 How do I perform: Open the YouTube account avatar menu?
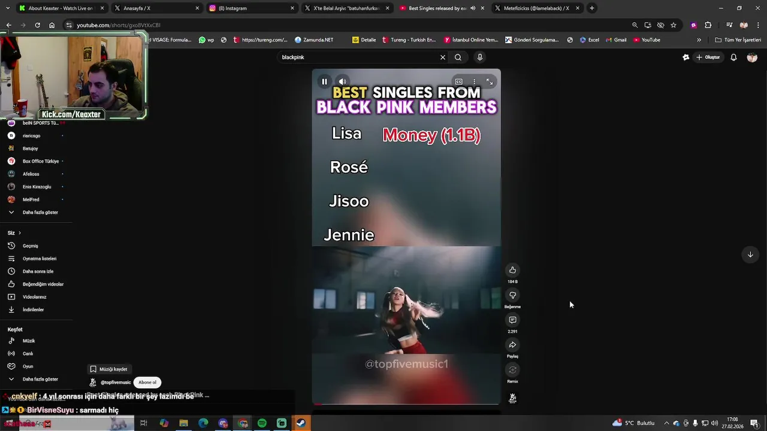pos(752,57)
